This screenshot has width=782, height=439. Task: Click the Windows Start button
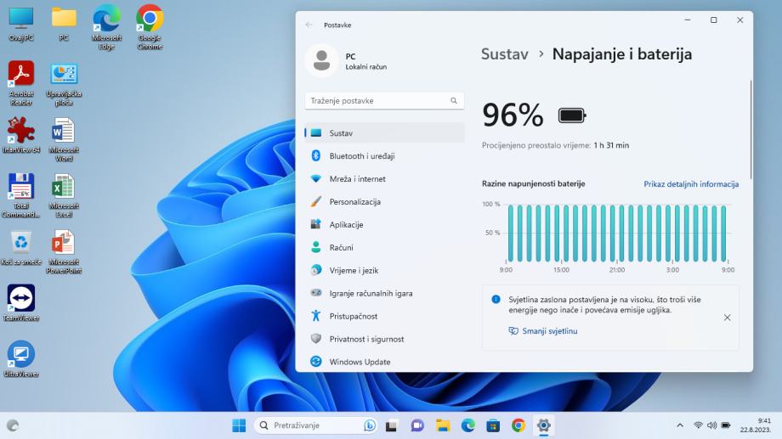(239, 425)
